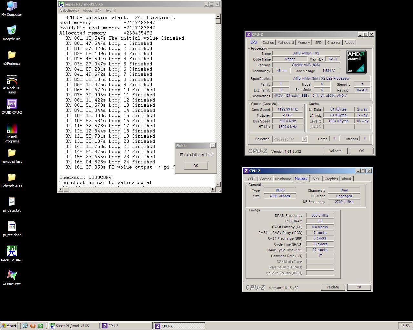Switch to About tab in upper CPU-Z
This screenshot has height=330, width=413.
(x=349, y=43)
